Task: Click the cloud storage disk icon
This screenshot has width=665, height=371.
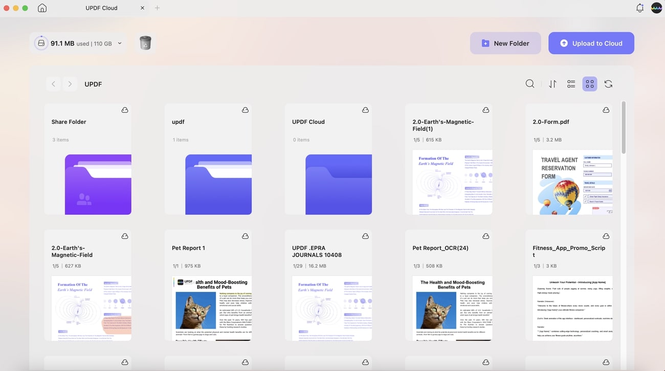Action: pos(41,43)
